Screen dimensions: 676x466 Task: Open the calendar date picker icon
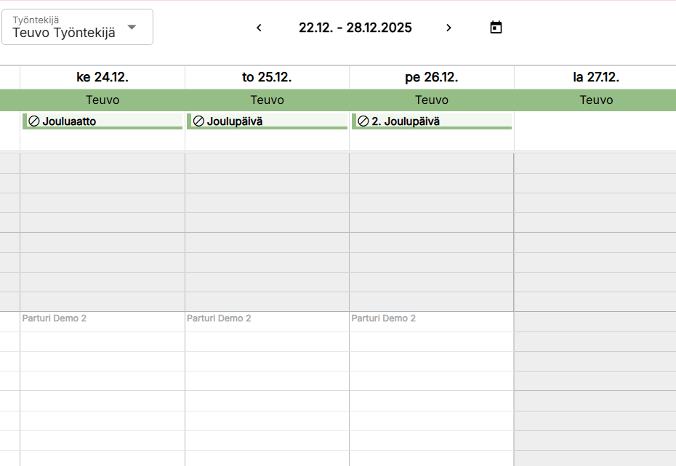(x=496, y=28)
